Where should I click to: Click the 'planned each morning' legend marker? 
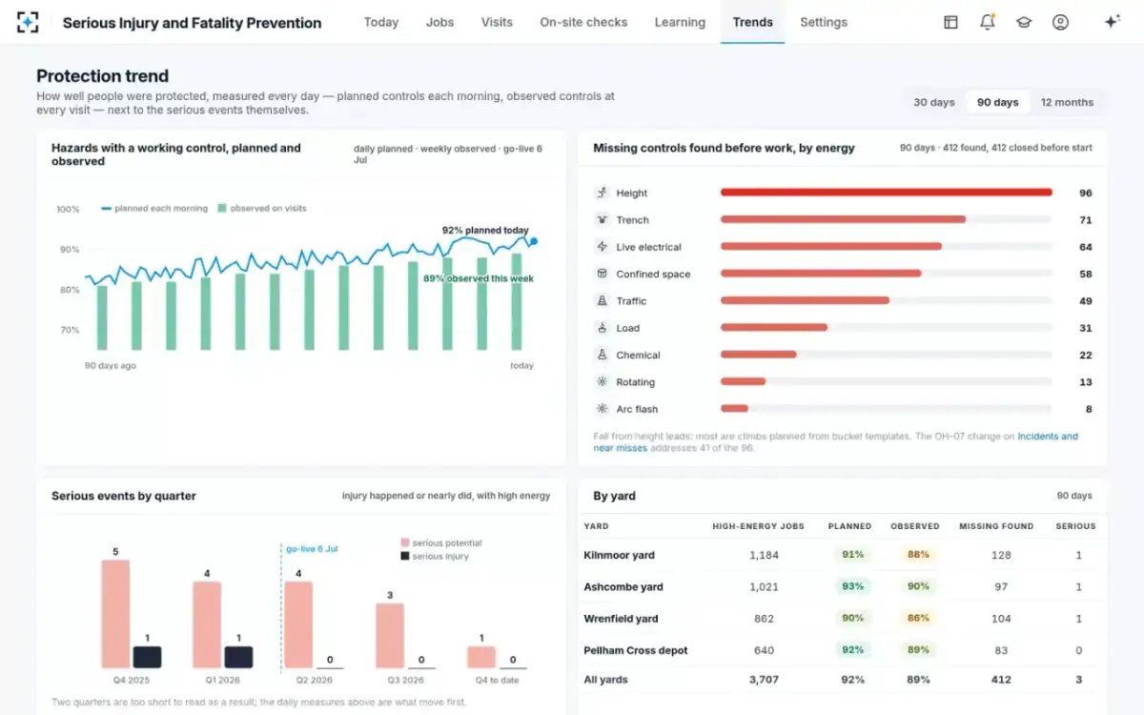(x=107, y=208)
